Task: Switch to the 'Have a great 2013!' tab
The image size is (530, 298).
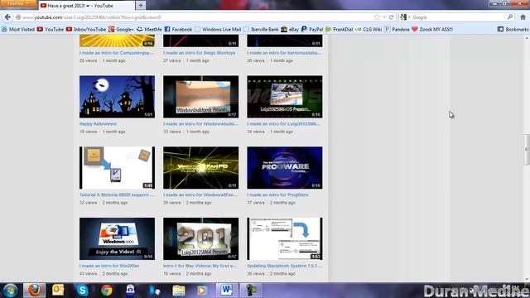Action: 86,6
